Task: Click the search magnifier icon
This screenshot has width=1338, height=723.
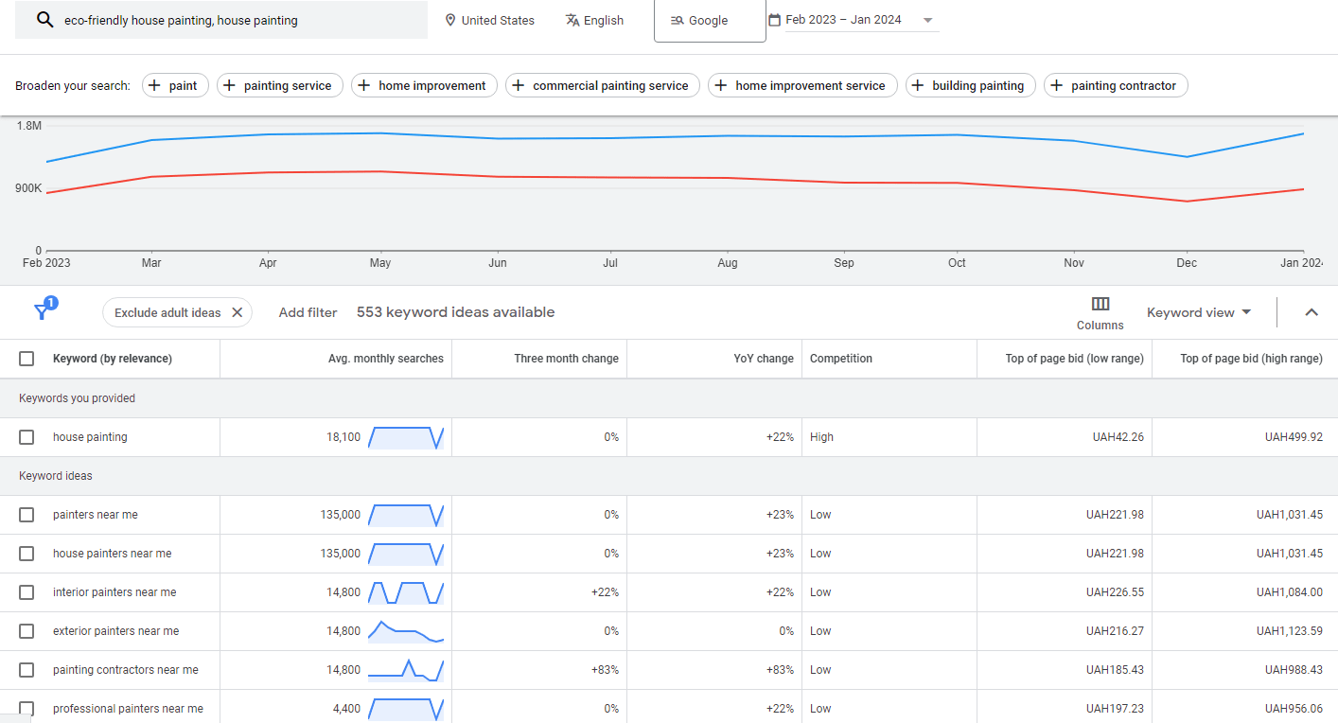Action: [44, 20]
